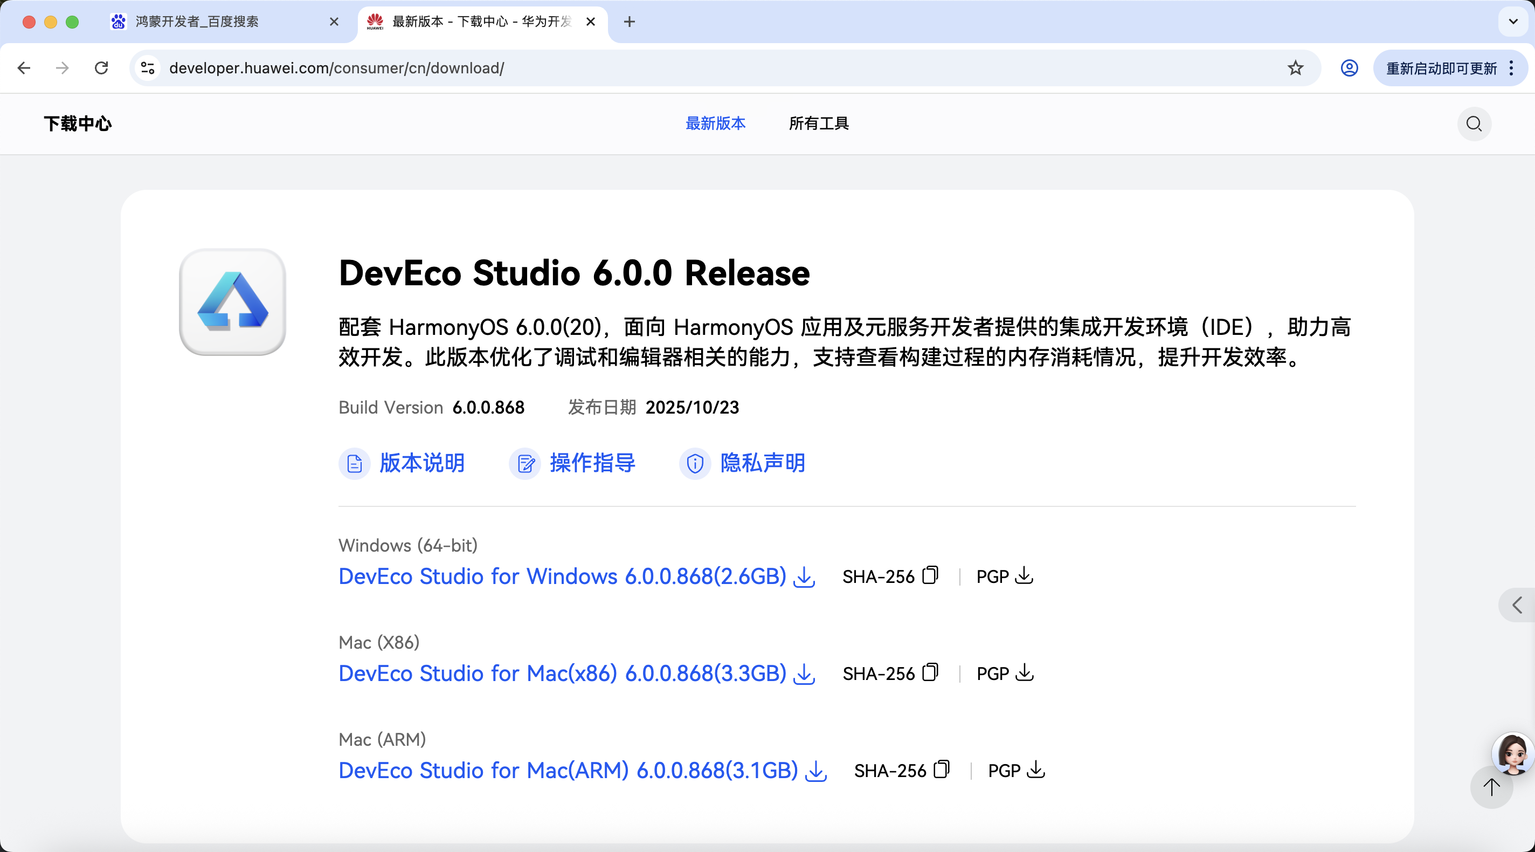1535x852 pixels.
Task: View the site information icon in the address bar
Action: click(x=148, y=68)
